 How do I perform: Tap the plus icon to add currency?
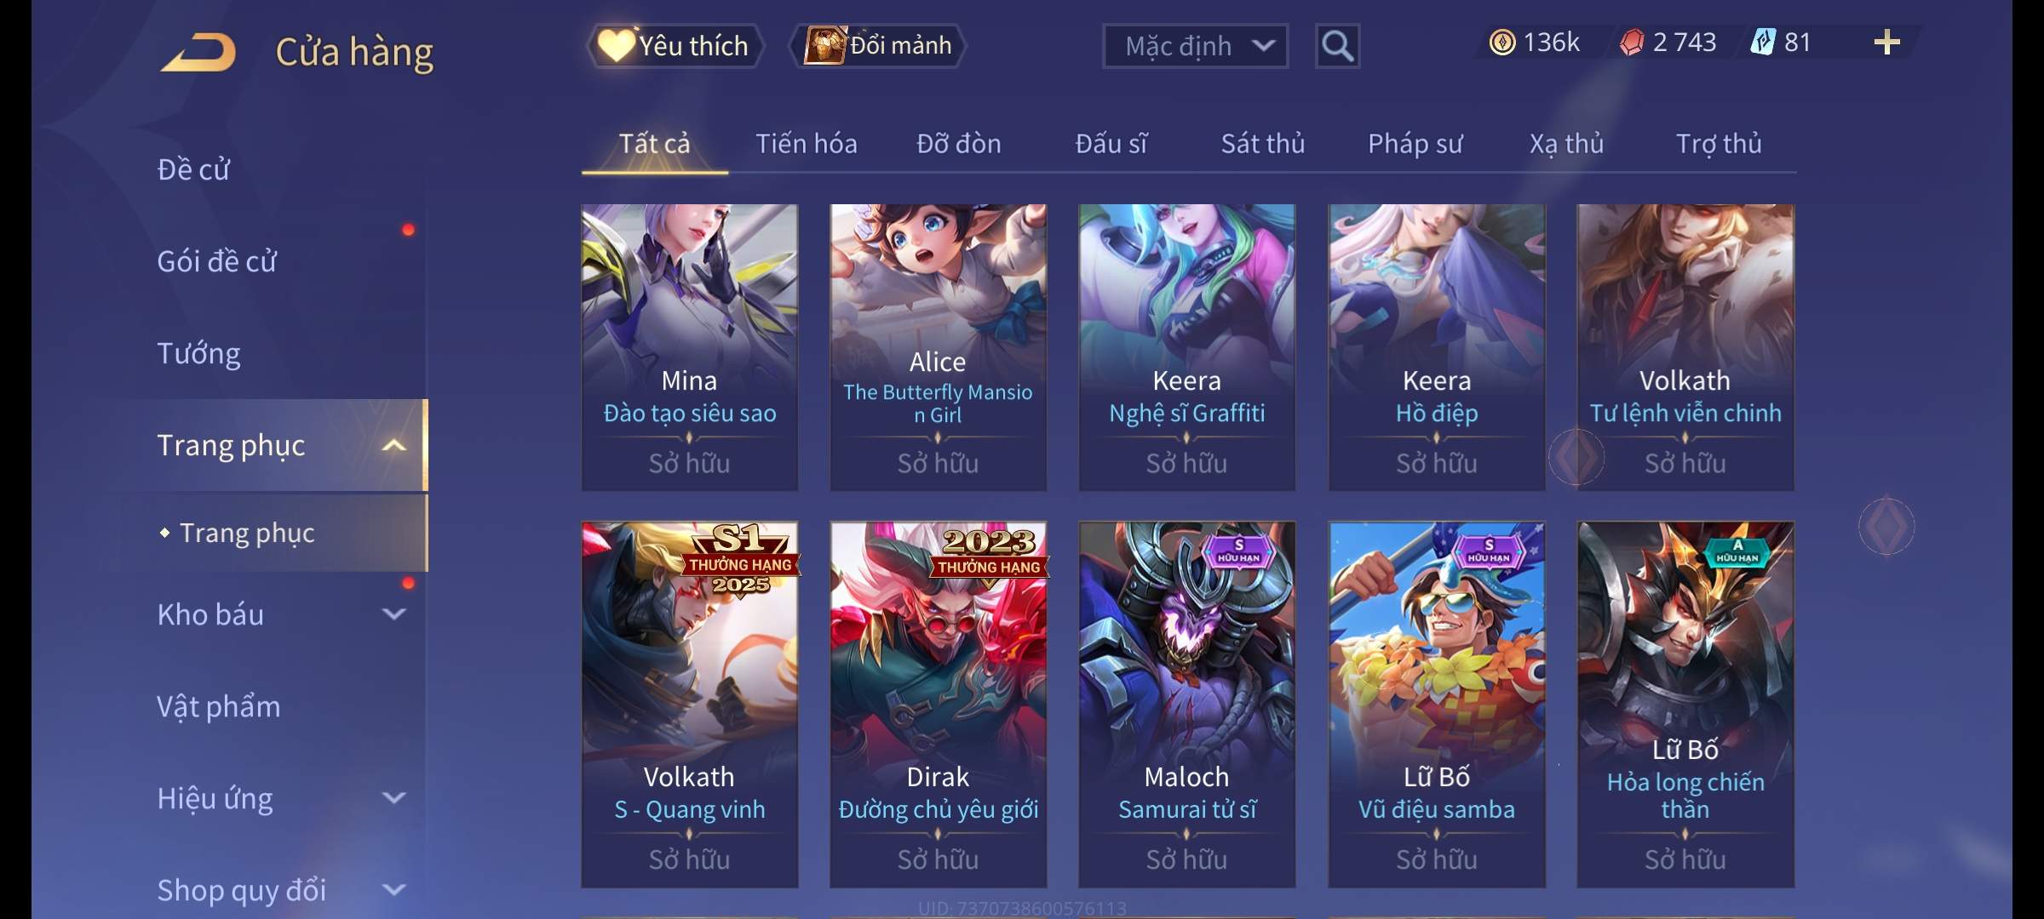(x=1887, y=43)
